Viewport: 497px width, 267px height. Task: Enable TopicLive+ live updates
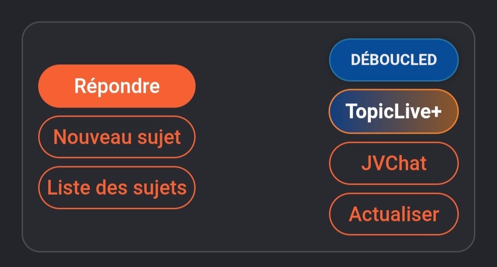(394, 111)
